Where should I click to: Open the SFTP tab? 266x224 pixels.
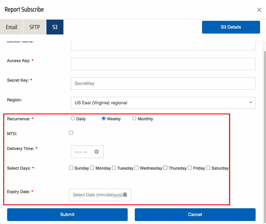tap(35, 27)
